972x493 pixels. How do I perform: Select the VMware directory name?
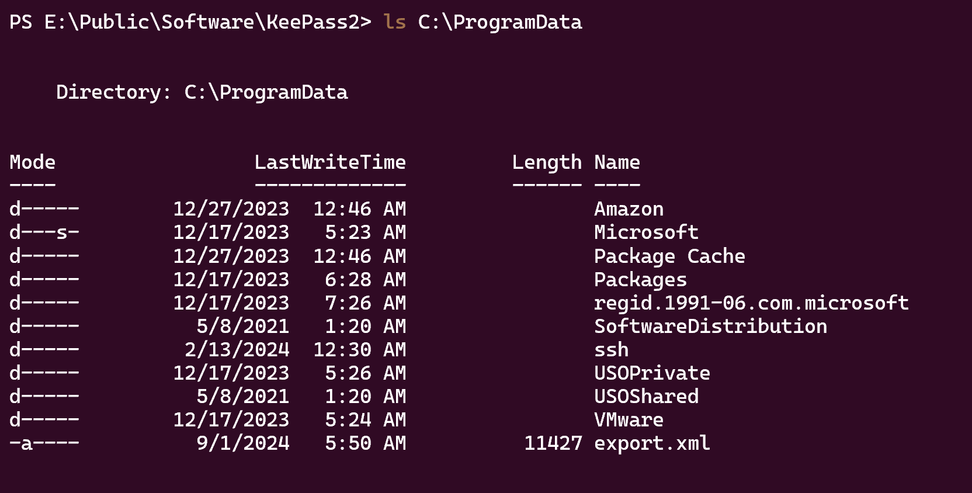[629, 420]
